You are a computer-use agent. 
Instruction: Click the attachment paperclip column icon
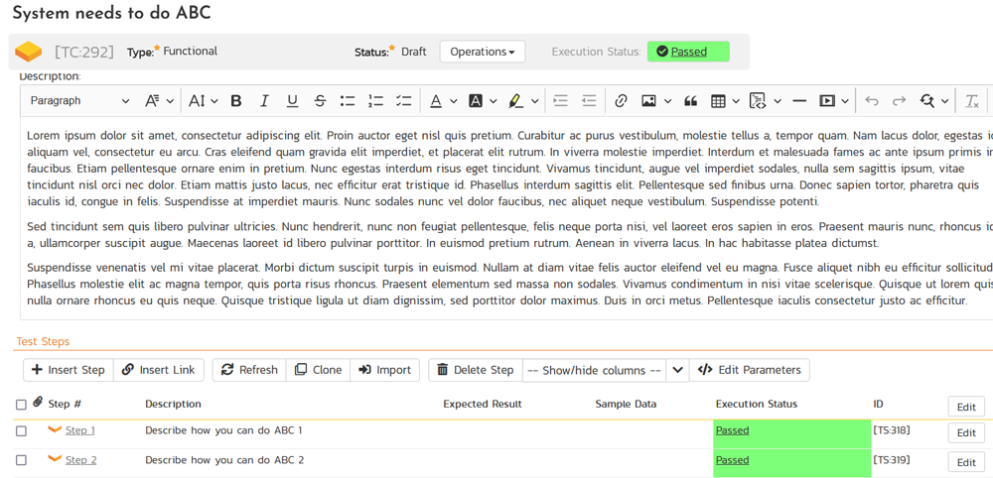[38, 402]
